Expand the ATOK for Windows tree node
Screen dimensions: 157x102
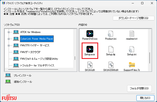[9, 32]
